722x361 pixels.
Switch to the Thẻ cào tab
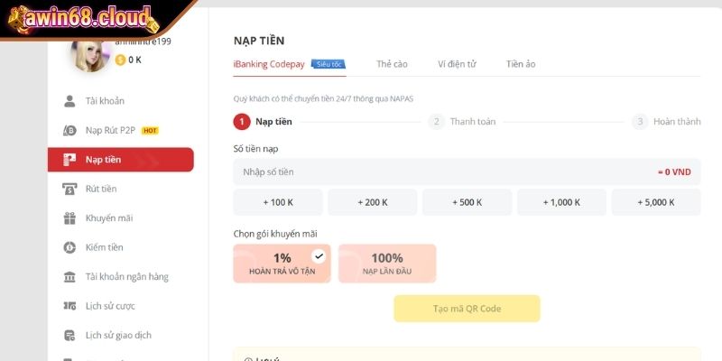click(392, 64)
